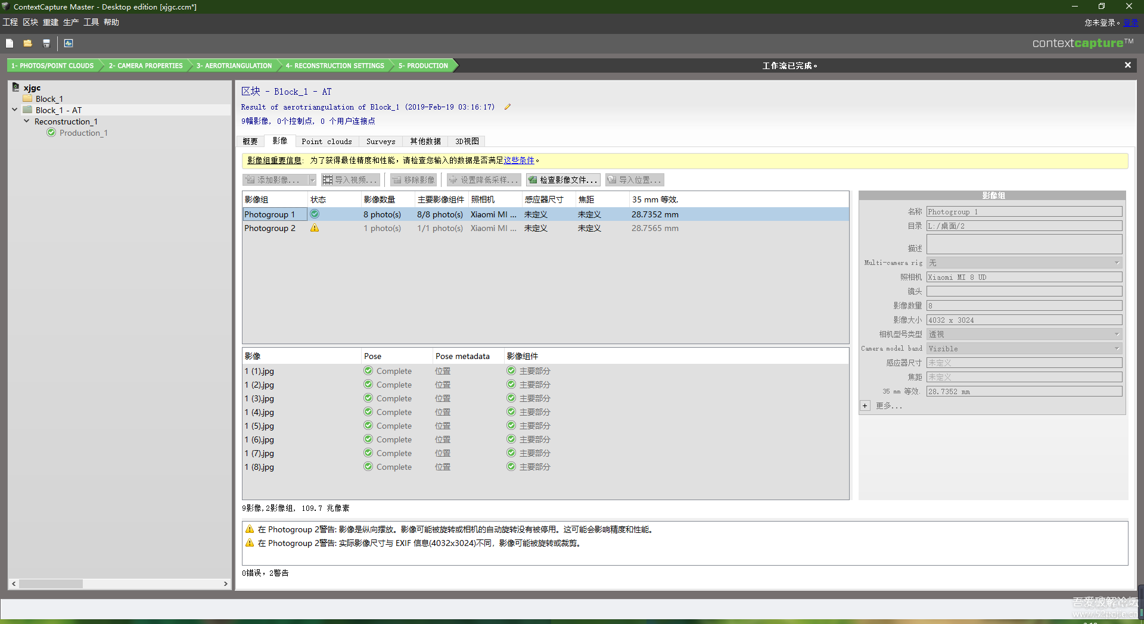
Task: Select Block_1 in project tree
Action: pos(49,99)
